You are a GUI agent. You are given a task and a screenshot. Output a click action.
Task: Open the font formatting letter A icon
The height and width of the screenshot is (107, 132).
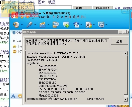pyautogui.click(x=13, y=96)
